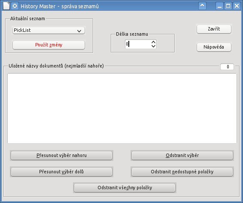Focus the Délka seznamu number field
243x203 pixels.
point(138,44)
